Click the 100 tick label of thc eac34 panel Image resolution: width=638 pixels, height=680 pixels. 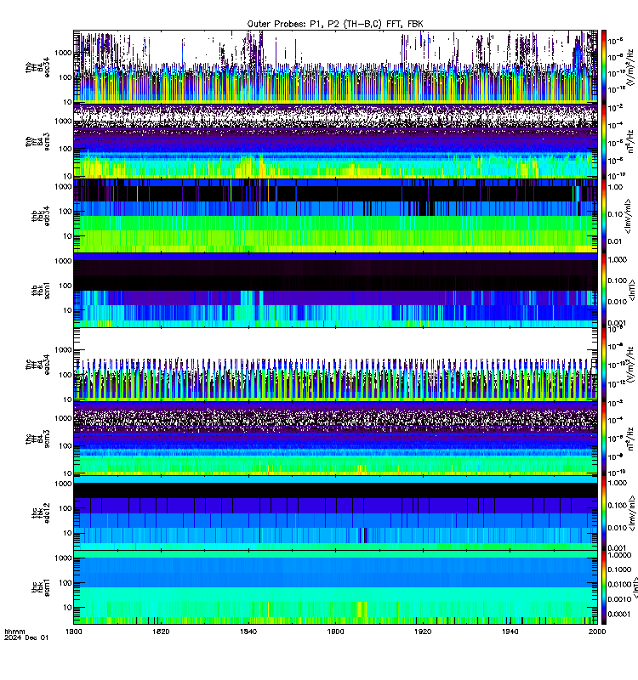tap(66, 375)
